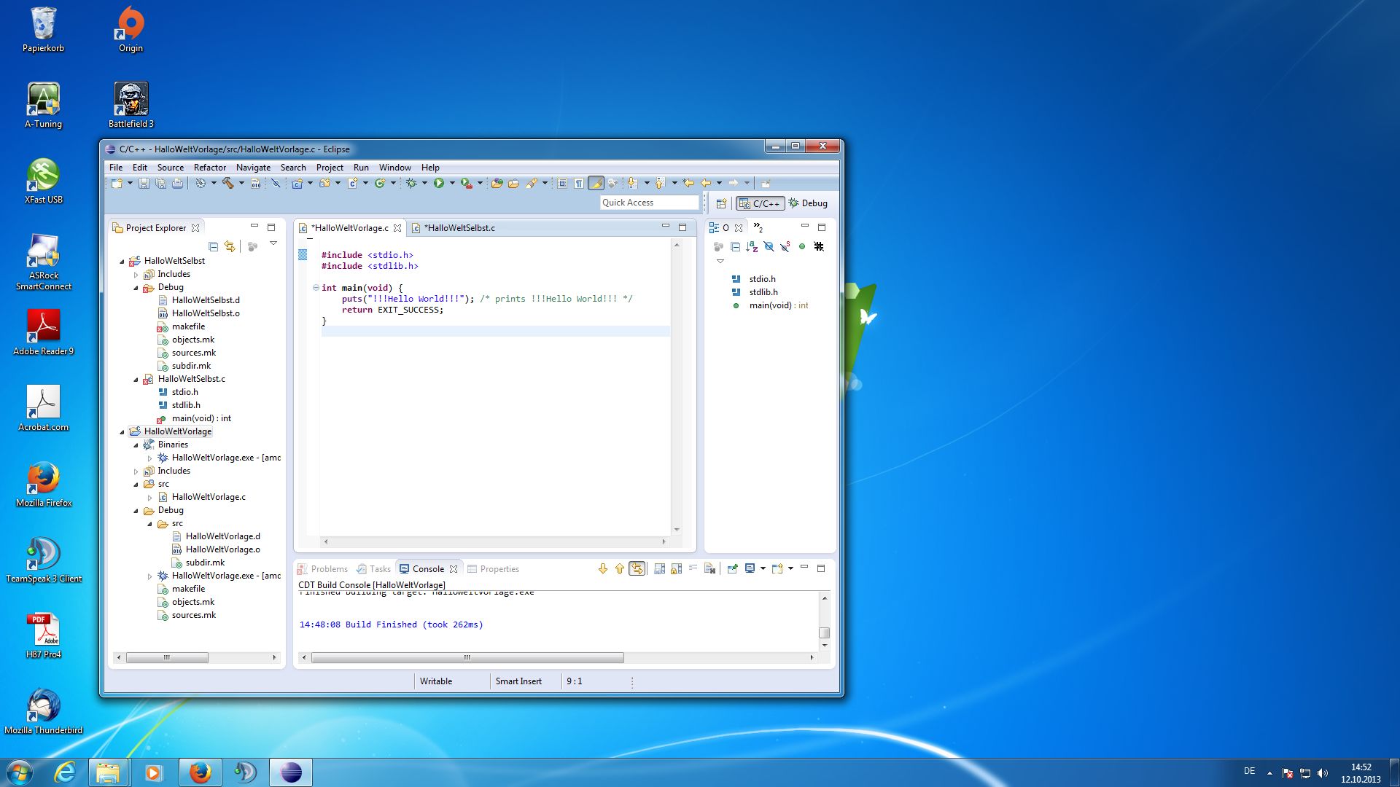Open the Properties view tab
Viewport: 1400px width, 787px height.
click(x=494, y=569)
